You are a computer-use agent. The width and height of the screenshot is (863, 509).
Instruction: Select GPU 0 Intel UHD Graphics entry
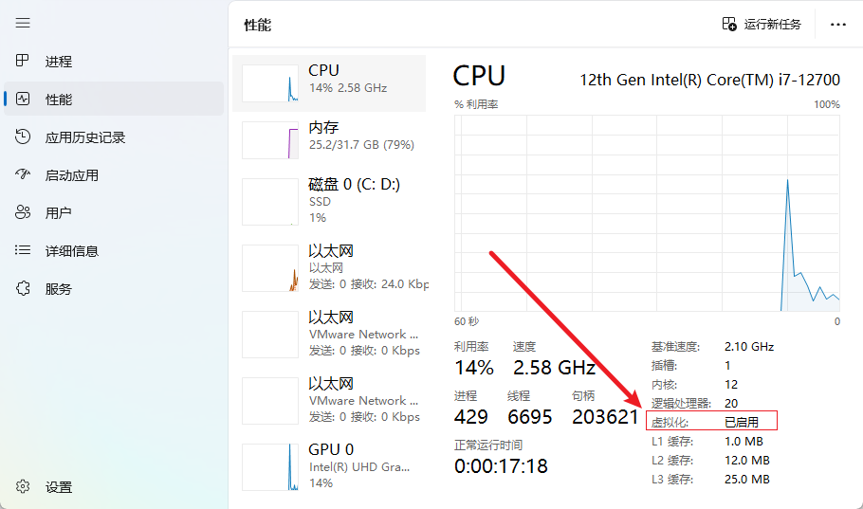tap(329, 466)
